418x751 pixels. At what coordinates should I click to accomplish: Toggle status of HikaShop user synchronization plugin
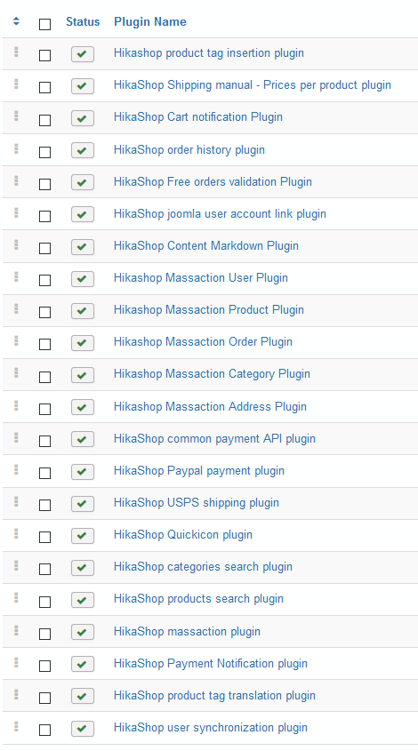click(x=83, y=729)
